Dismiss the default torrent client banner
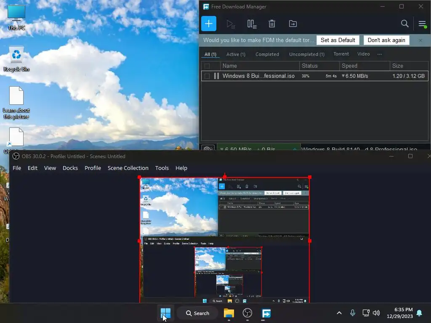This screenshot has height=323, width=431. (x=420, y=40)
